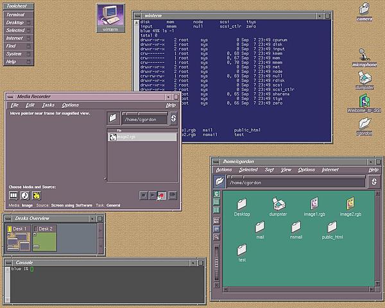Click the zoom thumbwheel in file manager sidebar
Viewport: 385px width, 308px height.
coord(216,263)
